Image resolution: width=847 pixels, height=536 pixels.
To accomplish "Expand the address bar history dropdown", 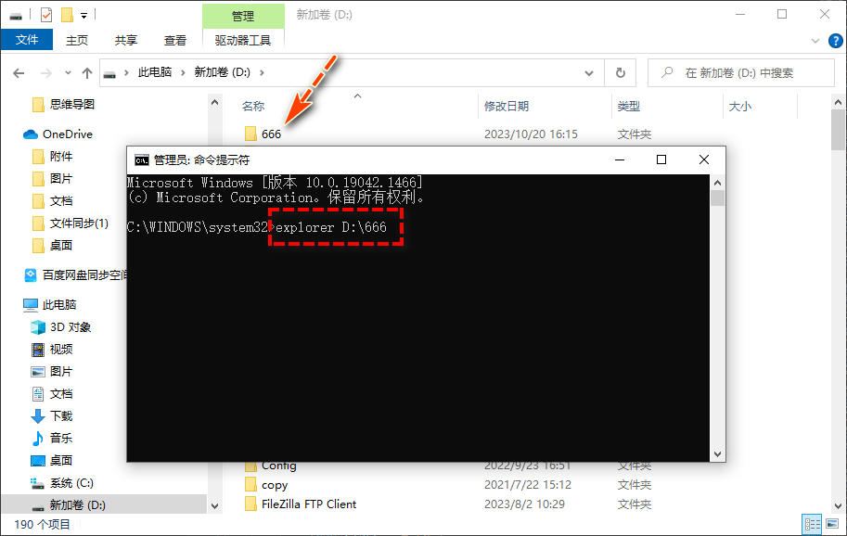I will [x=589, y=72].
